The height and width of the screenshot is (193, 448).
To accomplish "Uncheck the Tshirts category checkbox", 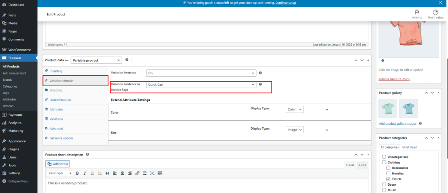I will (x=388, y=179).
